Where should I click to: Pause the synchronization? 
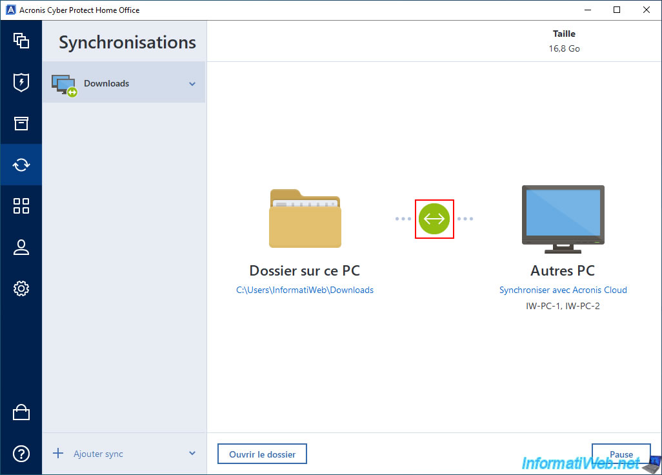[x=621, y=454]
